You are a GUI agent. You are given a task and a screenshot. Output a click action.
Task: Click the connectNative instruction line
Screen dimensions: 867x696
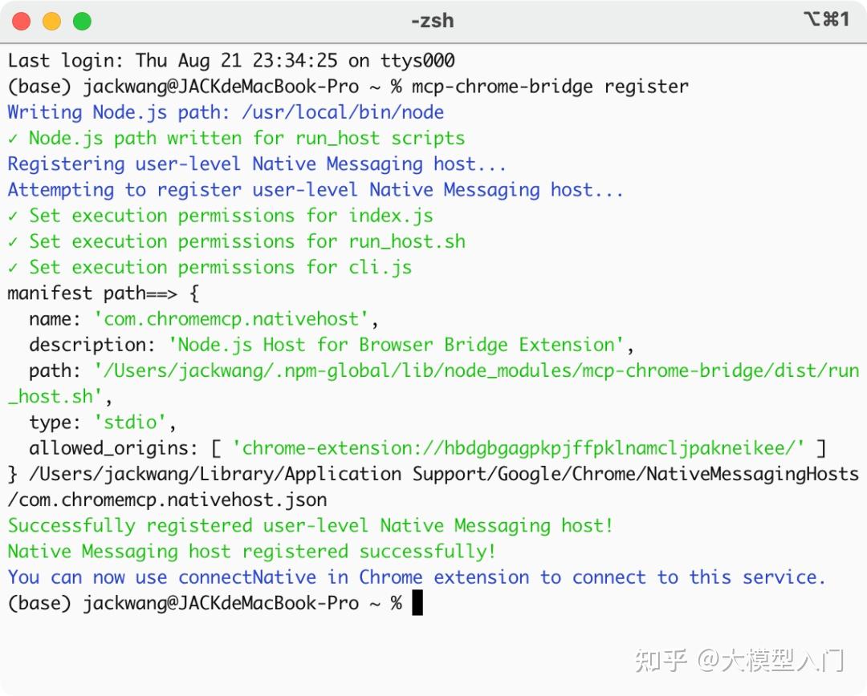point(417,577)
